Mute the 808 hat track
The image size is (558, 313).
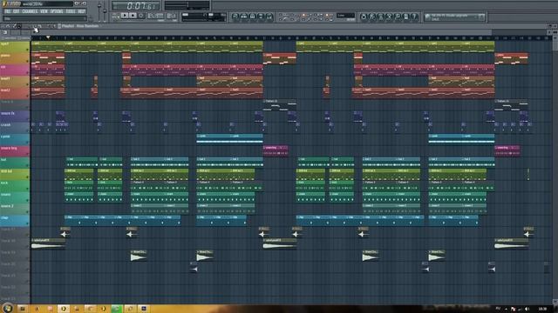point(27,177)
